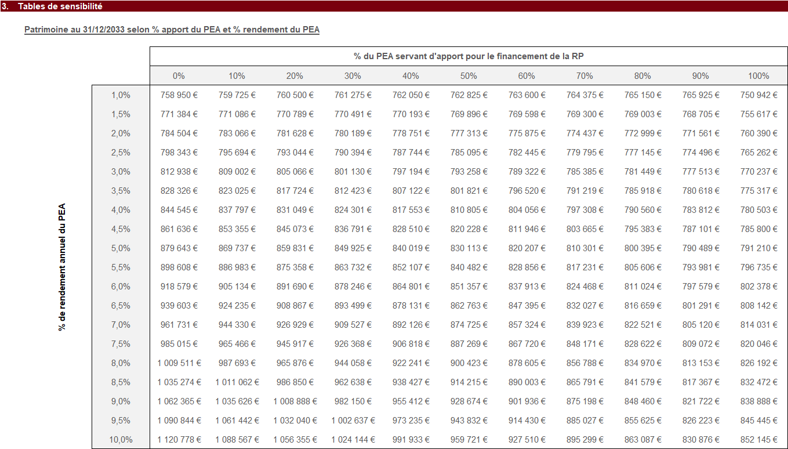Select the cell "892 126 €"

411,325
